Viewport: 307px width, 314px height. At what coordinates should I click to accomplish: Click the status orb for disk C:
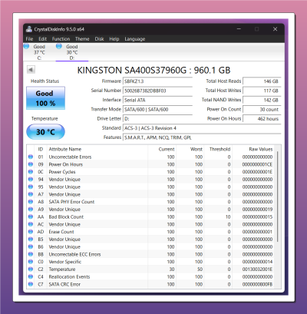coord(26,46)
